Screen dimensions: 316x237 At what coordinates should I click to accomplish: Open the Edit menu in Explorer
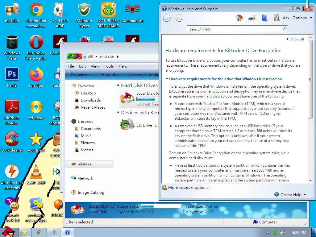(x=82, y=66)
